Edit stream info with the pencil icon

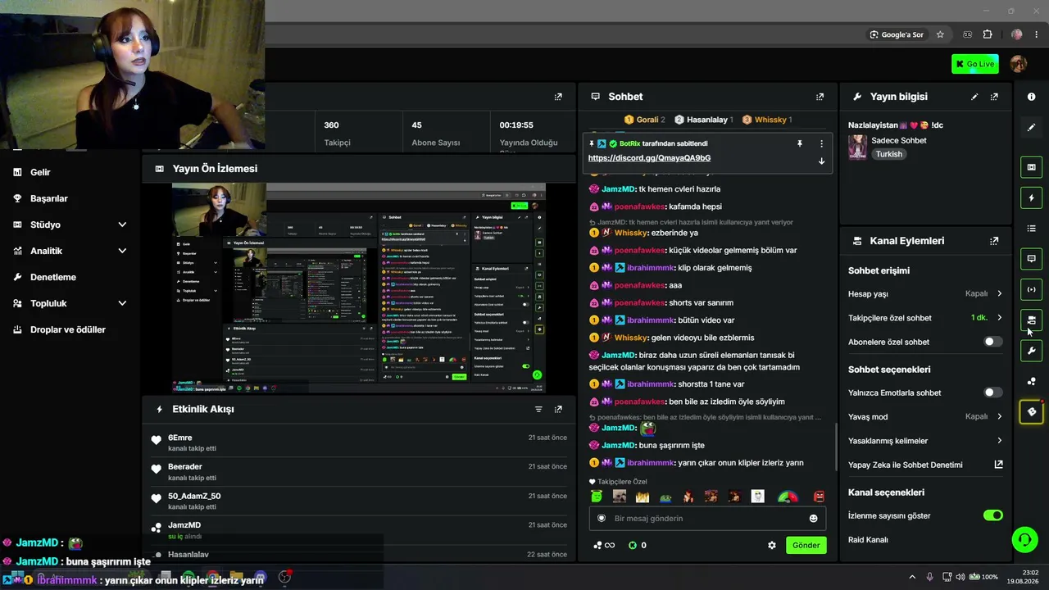coord(974,97)
